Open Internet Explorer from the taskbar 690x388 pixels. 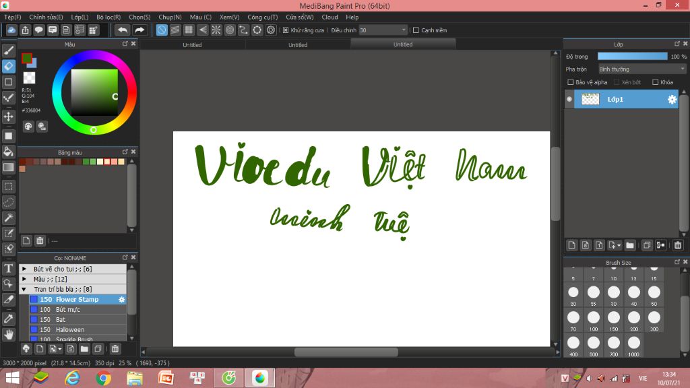[72, 378]
